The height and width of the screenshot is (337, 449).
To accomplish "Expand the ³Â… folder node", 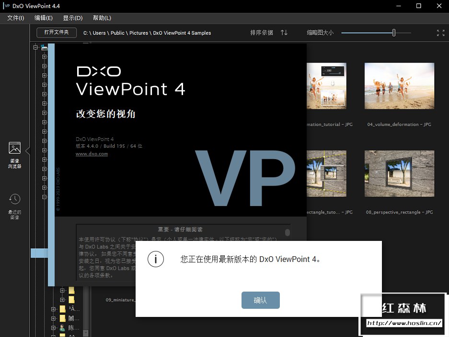I will [54, 309].
